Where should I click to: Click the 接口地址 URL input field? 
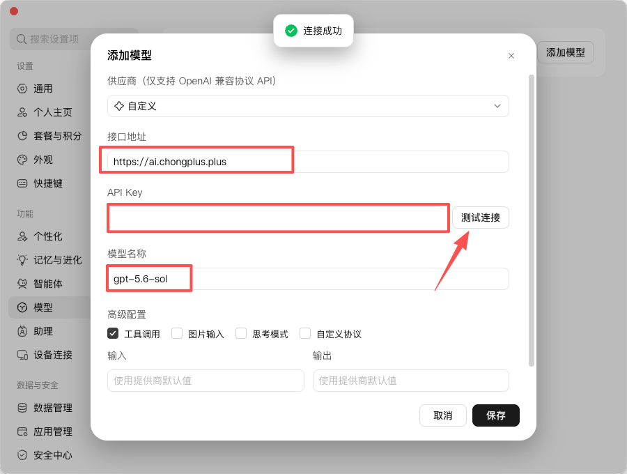308,162
